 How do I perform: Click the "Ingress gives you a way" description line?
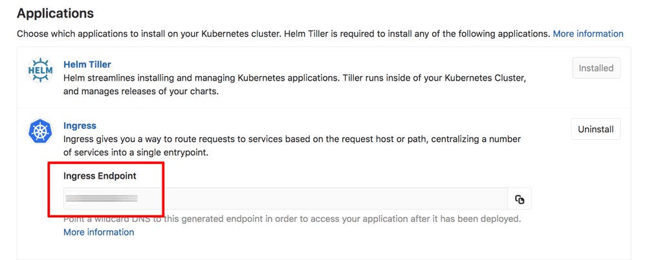291,139
